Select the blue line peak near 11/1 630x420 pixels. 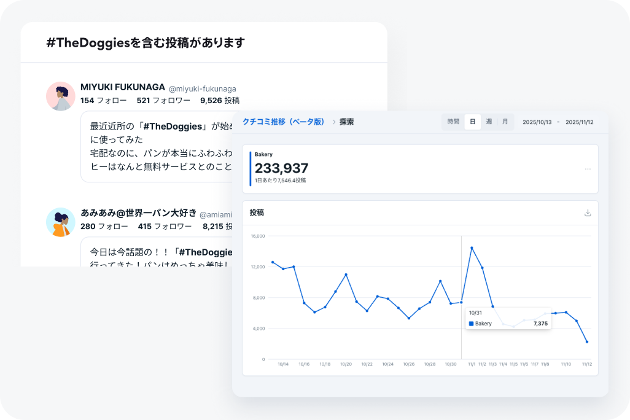[x=472, y=247]
